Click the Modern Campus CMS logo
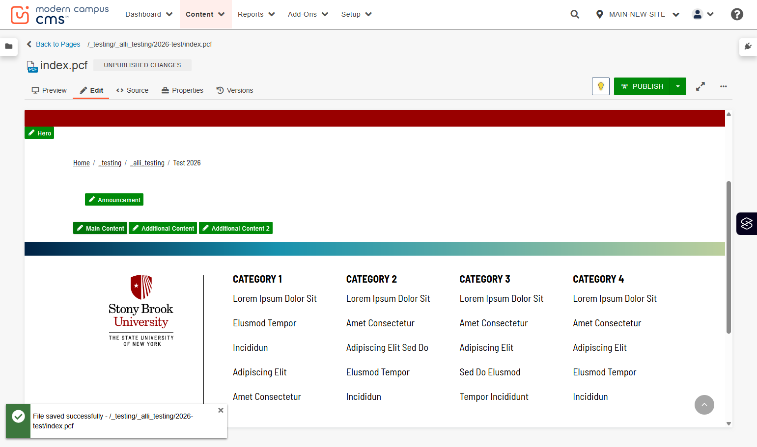Screen dimensions: 757x447 [x=59, y=15]
